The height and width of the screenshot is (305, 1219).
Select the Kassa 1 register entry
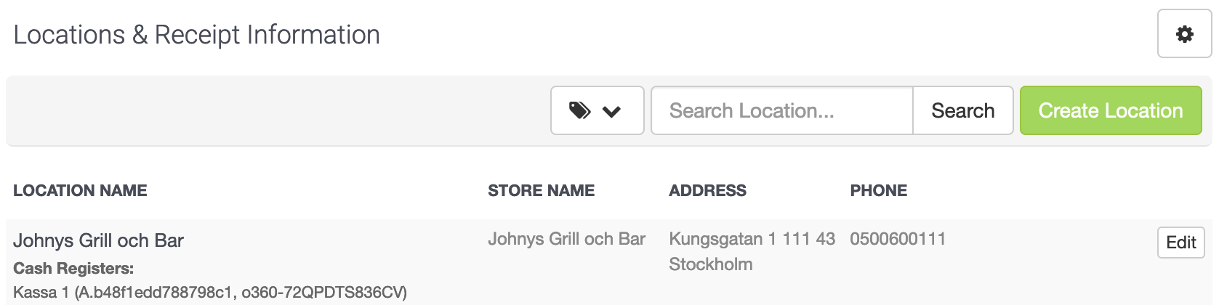pyautogui.click(x=210, y=292)
